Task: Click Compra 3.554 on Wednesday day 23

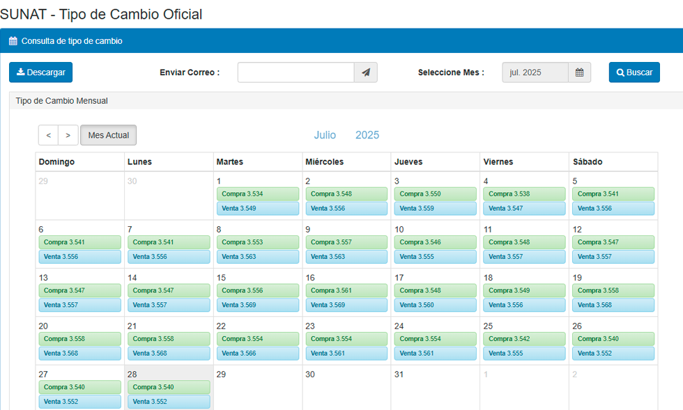Action: click(x=346, y=338)
